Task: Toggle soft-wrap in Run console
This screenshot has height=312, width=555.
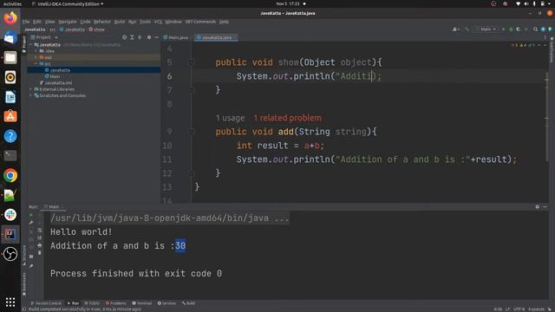Action: 39,231
